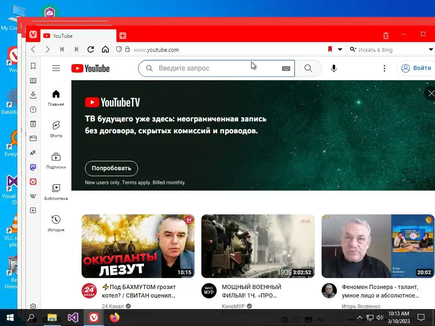Open Firefox from taskbar

(x=114, y=318)
